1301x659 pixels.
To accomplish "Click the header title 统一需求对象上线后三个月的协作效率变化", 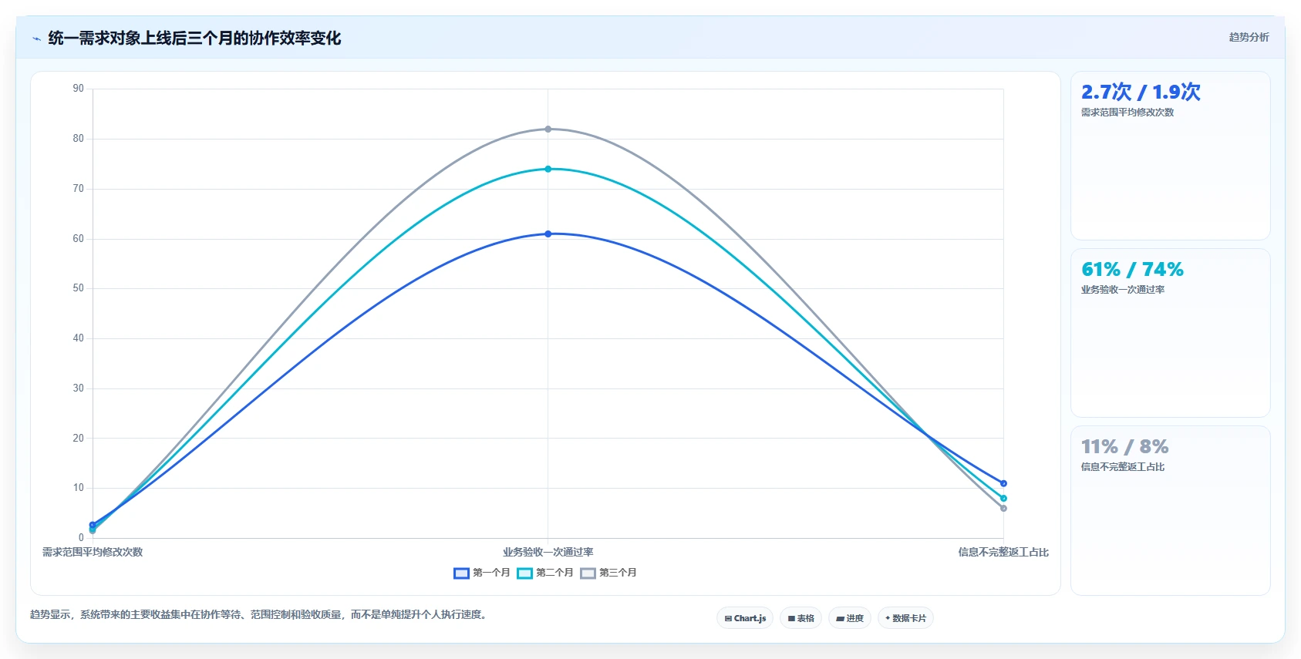I will [194, 38].
